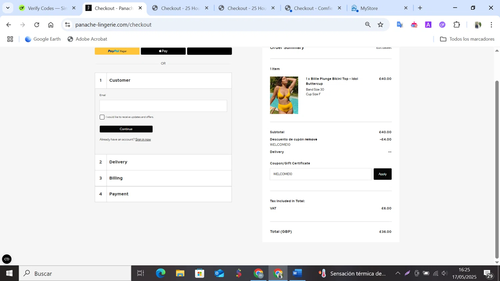The width and height of the screenshot is (500, 281).
Task: Open the Billie Plunge Bikini Top thumbnail
Action: tap(284, 95)
